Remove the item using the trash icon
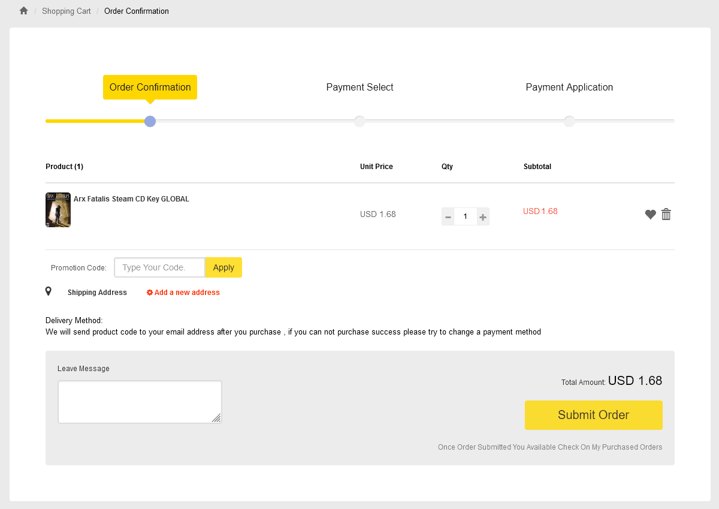 pyautogui.click(x=666, y=214)
